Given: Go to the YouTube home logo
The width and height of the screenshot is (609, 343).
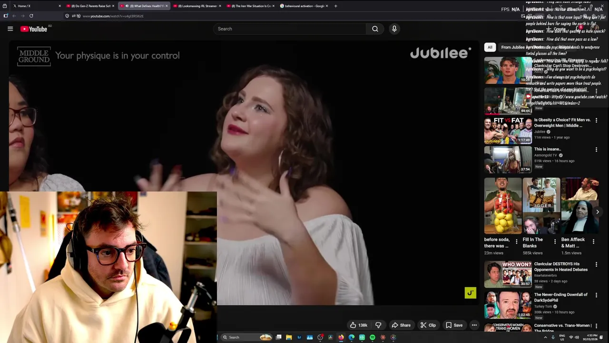Looking at the screenshot, I should click(34, 29).
